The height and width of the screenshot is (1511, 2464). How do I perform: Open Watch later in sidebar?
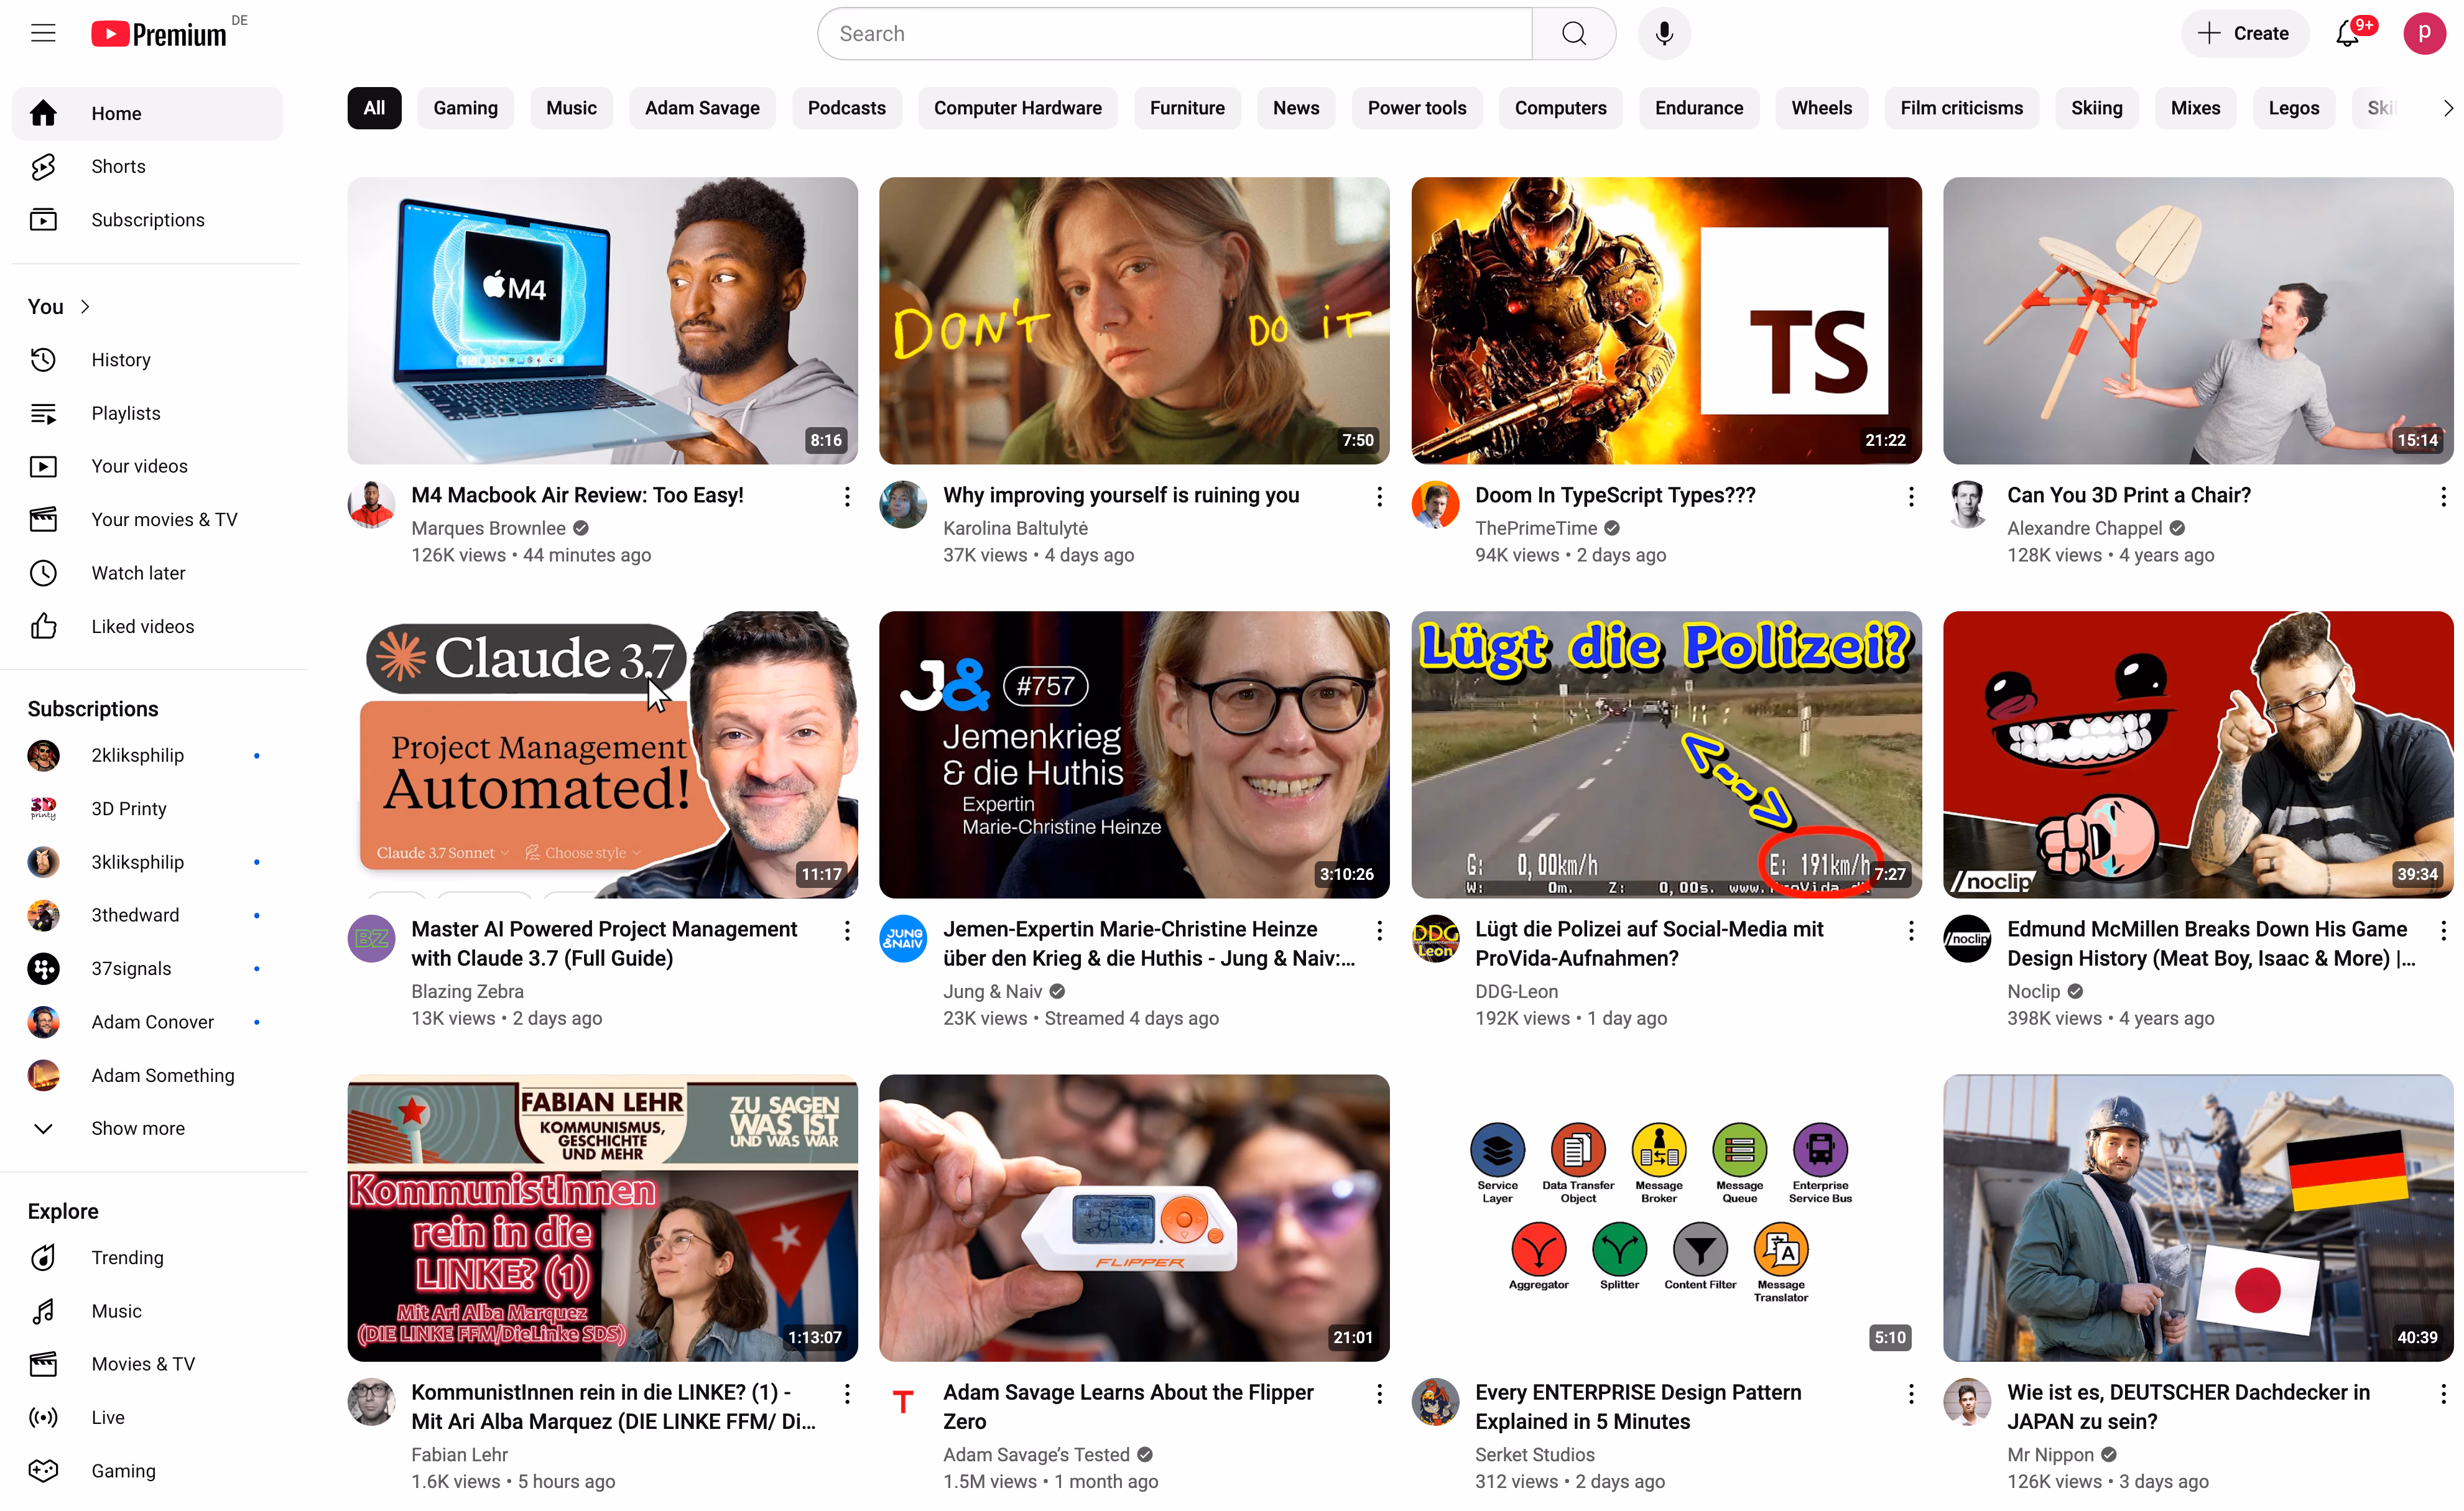(x=138, y=573)
